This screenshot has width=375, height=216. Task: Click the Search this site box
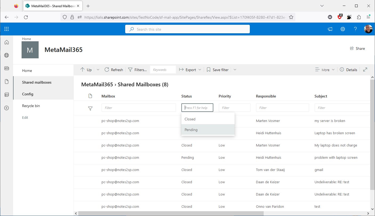click(187, 29)
